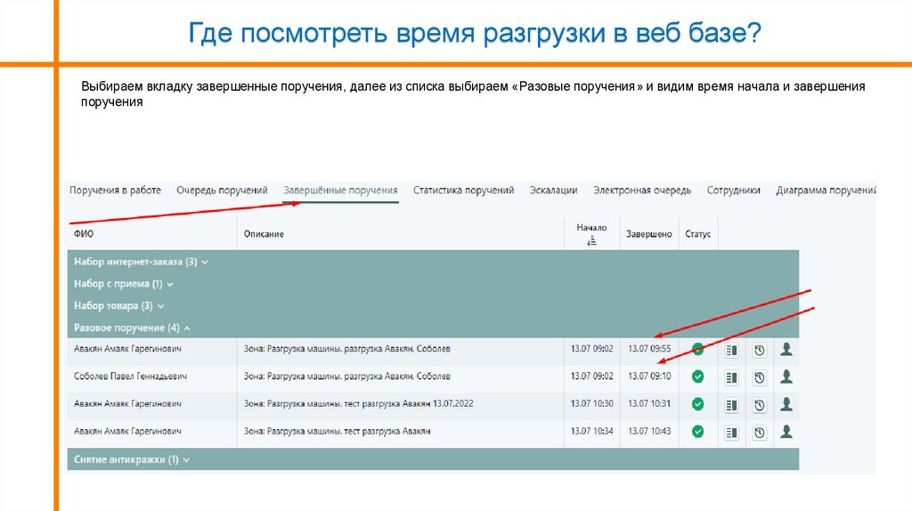Click the person icon in the 09:55 row
912x511 pixels.
786,351
